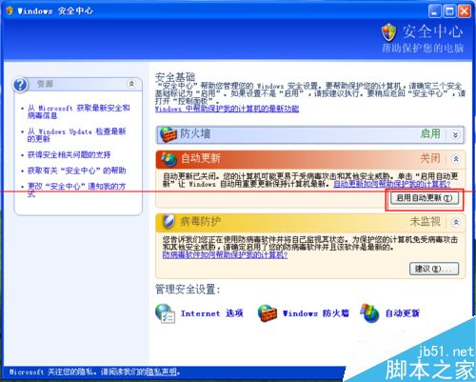Collapse the 资源 side panel
This screenshot has width=476, height=382.
131,84
